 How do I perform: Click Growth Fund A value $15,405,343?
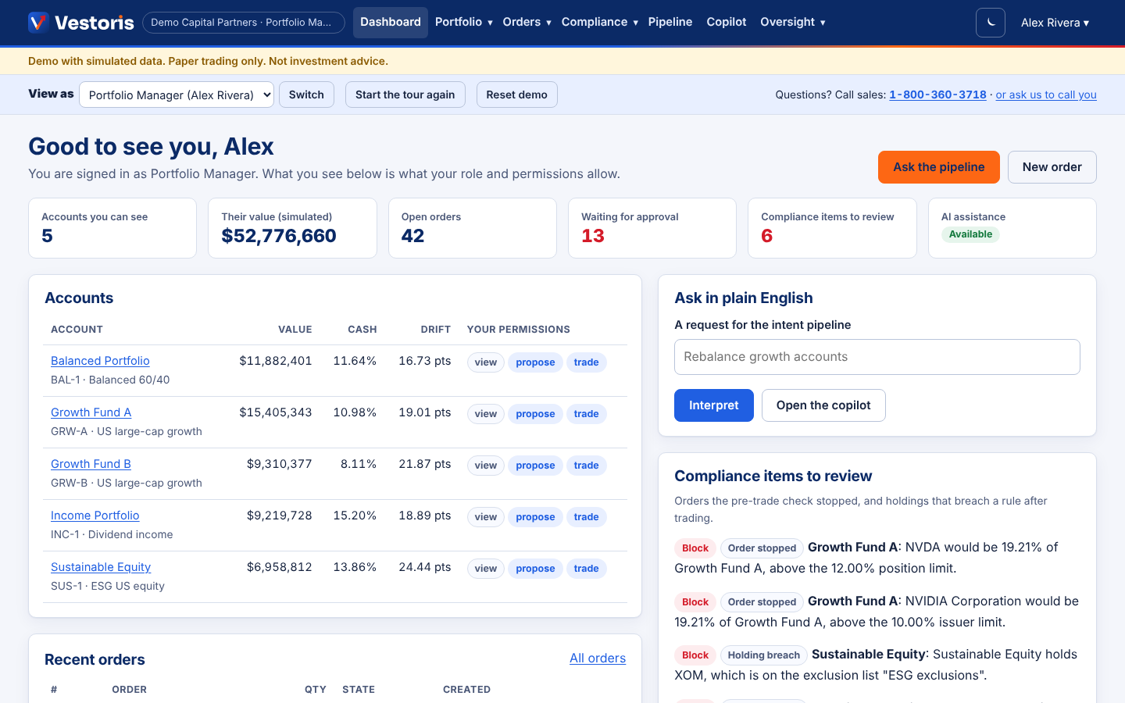(x=276, y=412)
